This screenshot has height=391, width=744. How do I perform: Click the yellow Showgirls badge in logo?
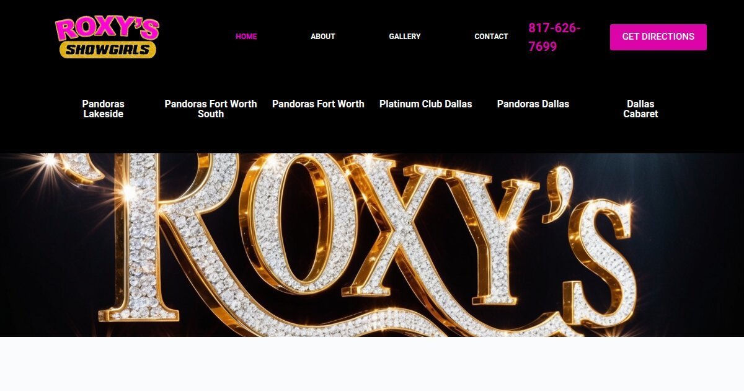tap(108, 50)
